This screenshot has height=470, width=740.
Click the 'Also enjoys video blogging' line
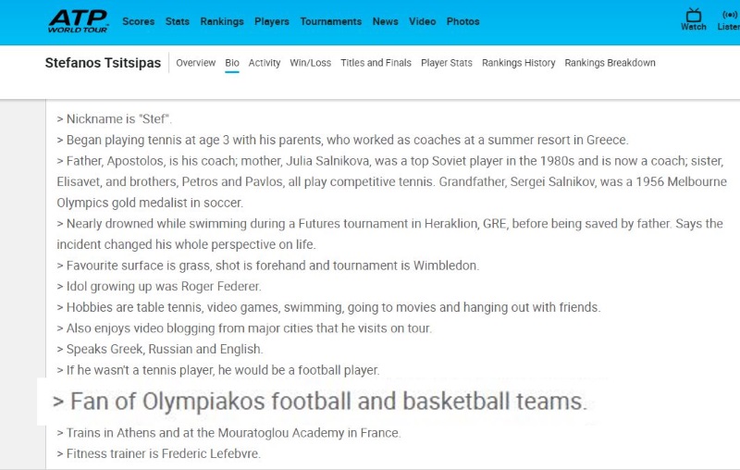244,328
